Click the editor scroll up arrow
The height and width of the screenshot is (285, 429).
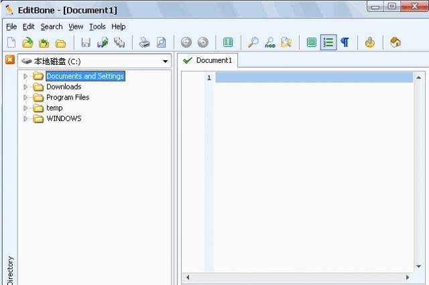click(418, 78)
